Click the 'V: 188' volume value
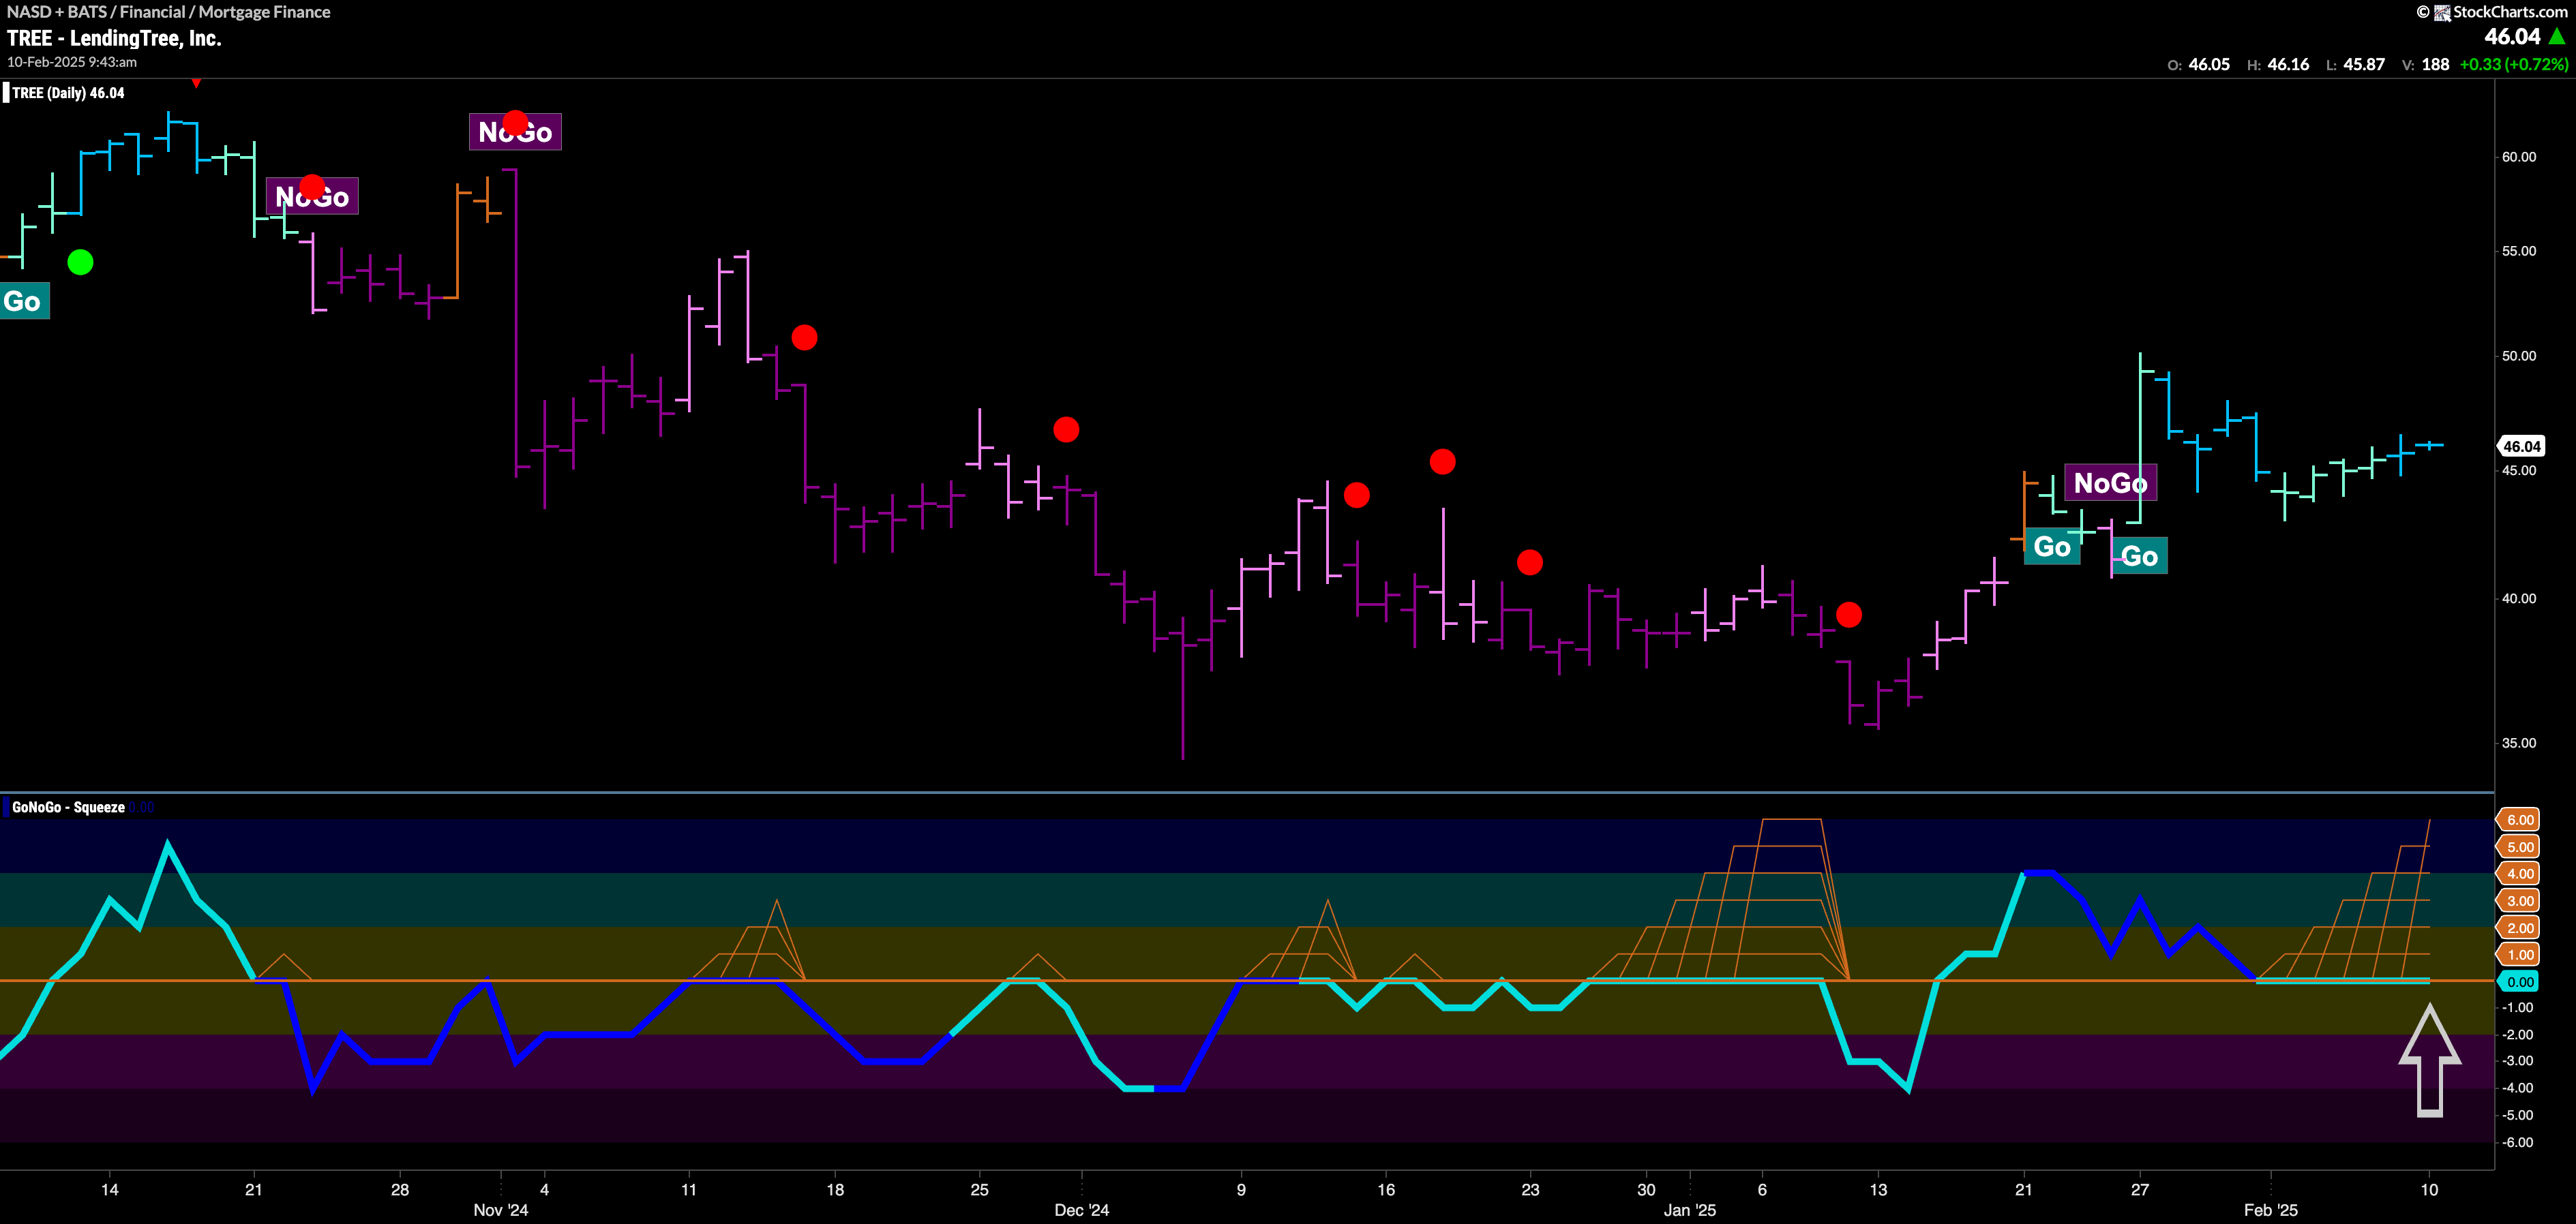The image size is (2576, 1224). pyautogui.click(x=2425, y=64)
